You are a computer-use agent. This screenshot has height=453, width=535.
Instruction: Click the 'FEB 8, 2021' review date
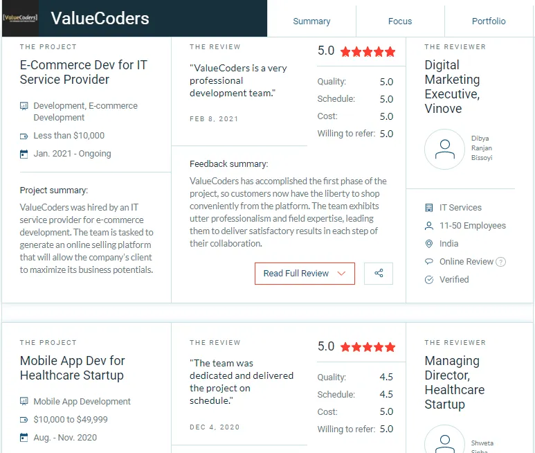(214, 119)
